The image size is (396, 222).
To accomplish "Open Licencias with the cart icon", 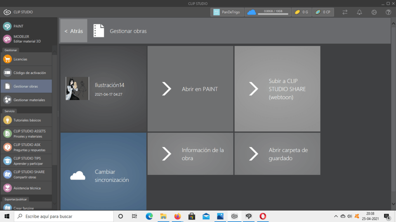I will 26,59.
